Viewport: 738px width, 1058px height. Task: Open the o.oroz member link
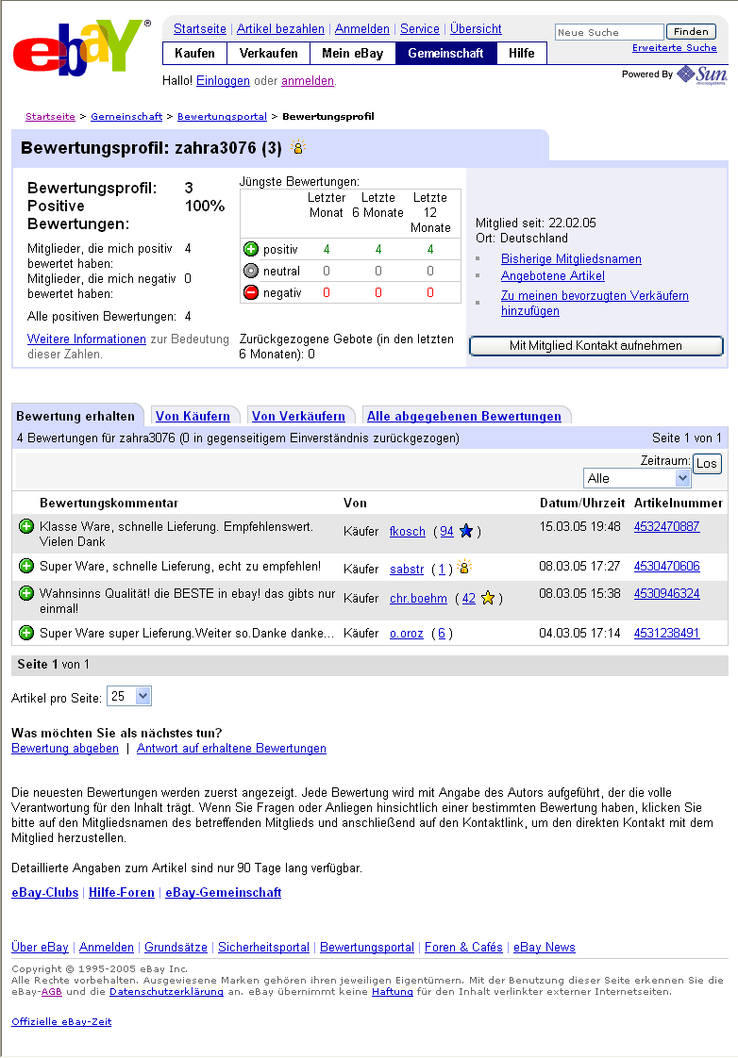407,634
